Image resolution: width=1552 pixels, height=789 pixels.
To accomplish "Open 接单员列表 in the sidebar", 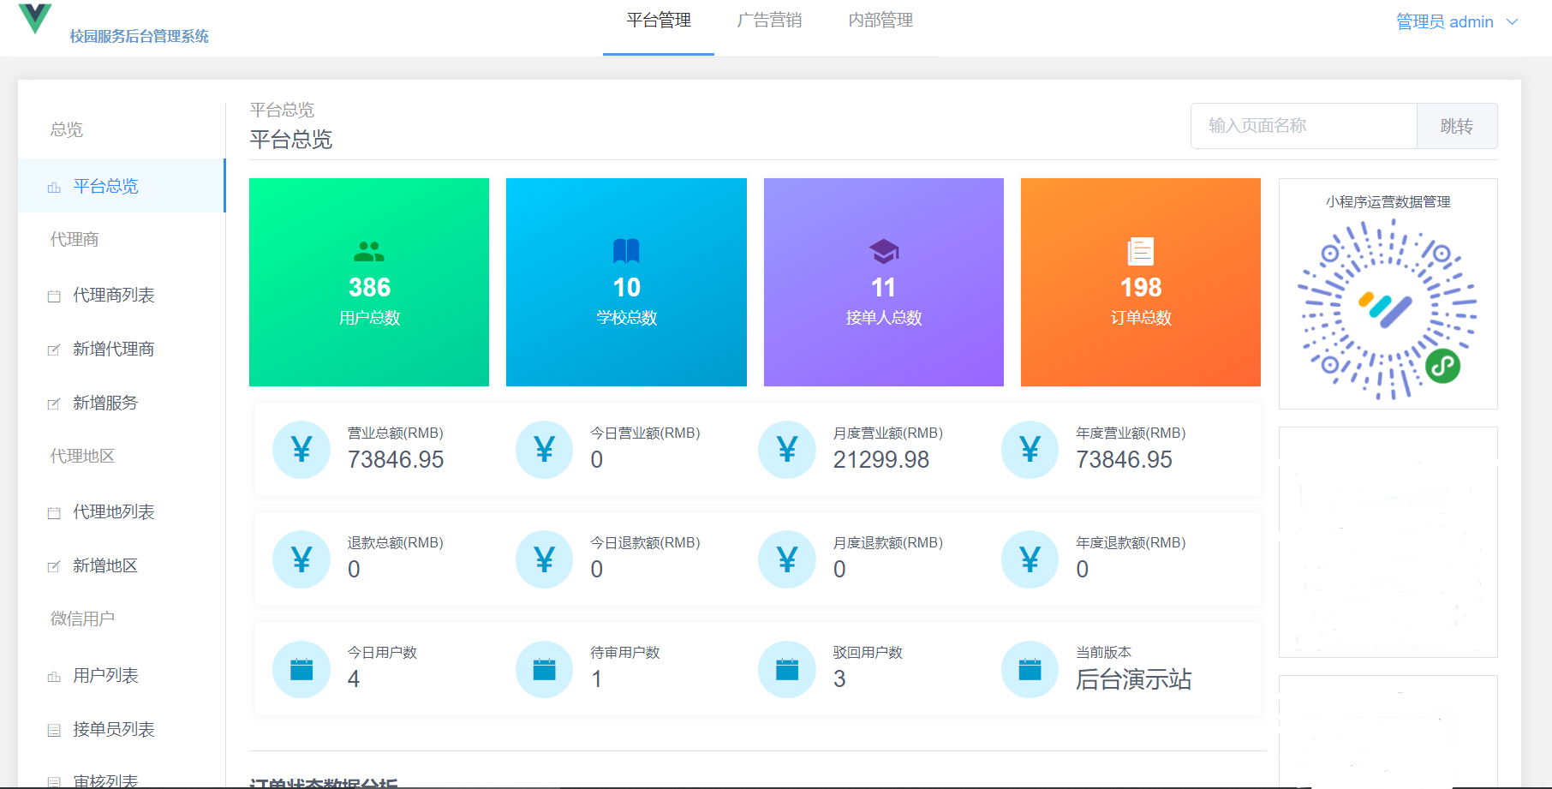I will [122, 729].
